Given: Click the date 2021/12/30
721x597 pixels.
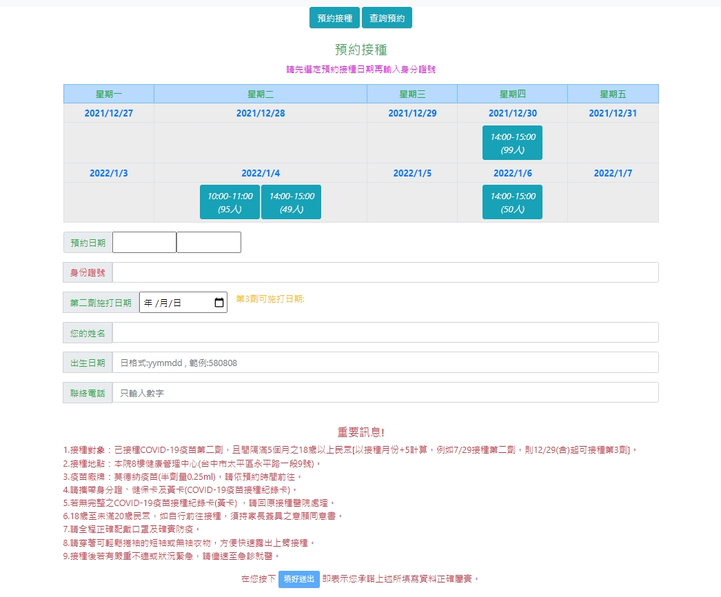Looking at the screenshot, I should click(x=512, y=113).
